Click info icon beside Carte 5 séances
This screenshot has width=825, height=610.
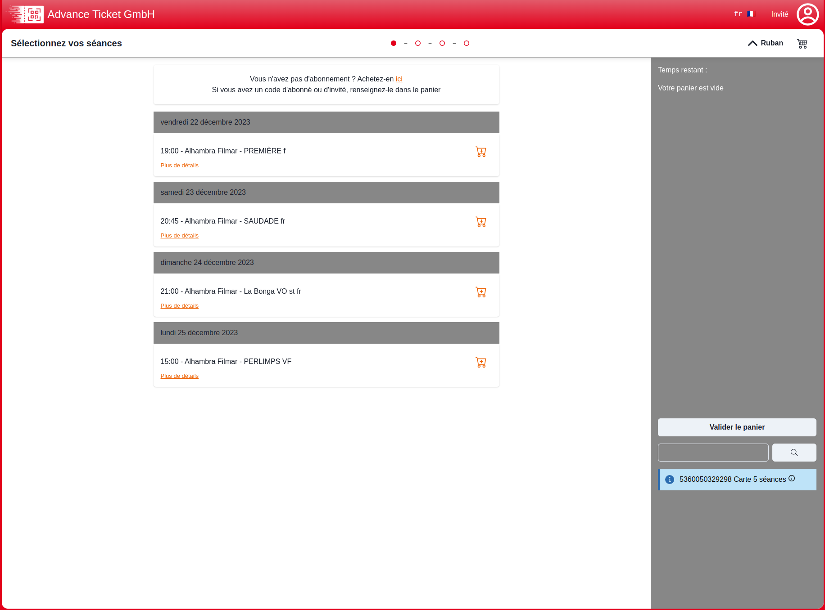tap(792, 479)
